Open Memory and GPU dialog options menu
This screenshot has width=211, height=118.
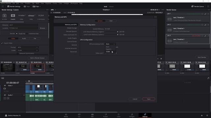[x=155, y=17]
